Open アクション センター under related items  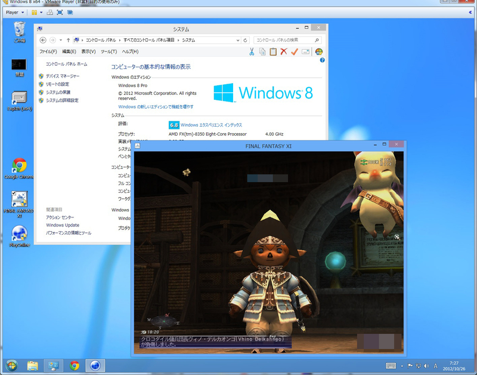tap(60, 217)
